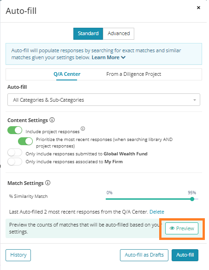Click the Similarity Match slider handle at 95%
Screen dimensions: 209x270
[192, 199]
